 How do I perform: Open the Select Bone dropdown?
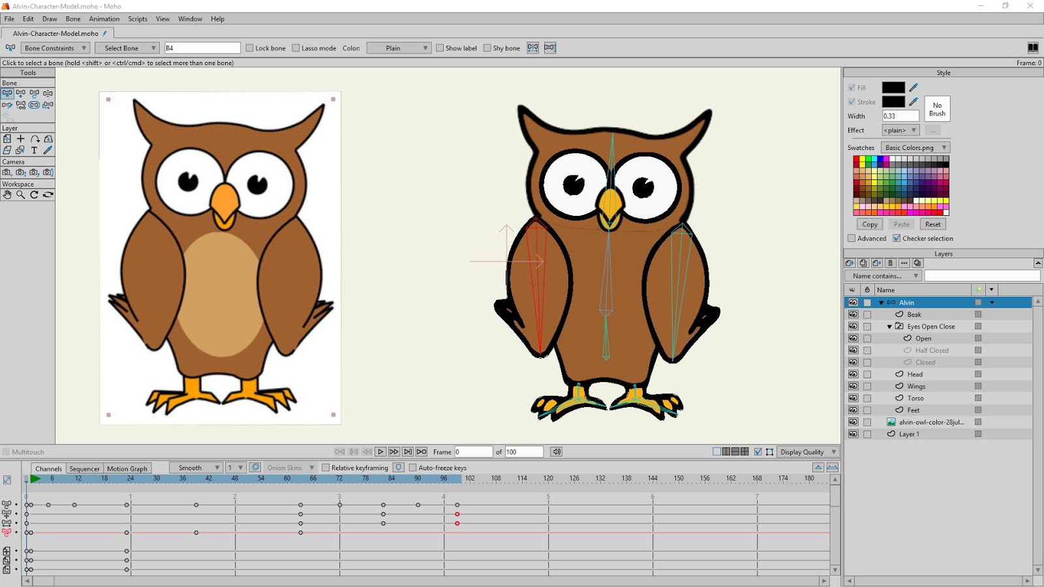(x=127, y=48)
